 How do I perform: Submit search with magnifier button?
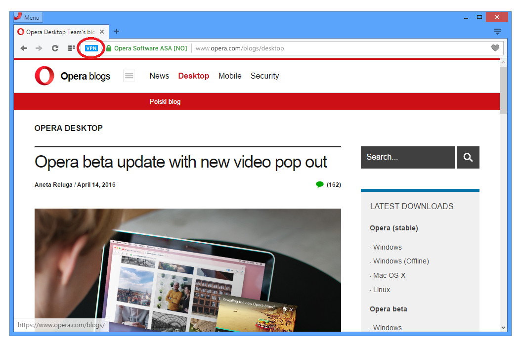(468, 157)
